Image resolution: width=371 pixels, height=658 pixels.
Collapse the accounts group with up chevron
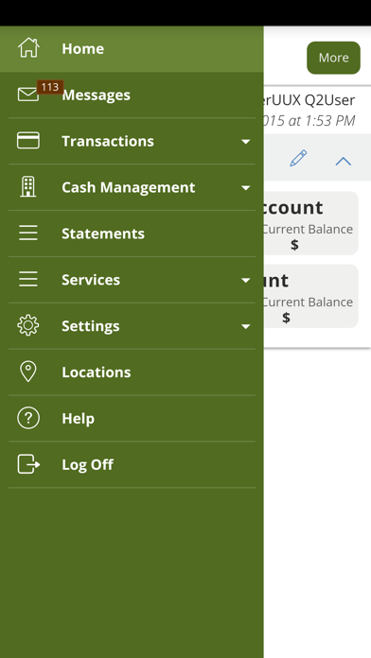click(x=344, y=161)
